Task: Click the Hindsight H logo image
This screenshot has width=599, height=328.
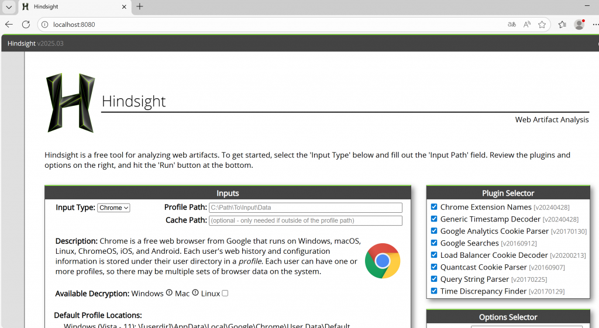Action: [x=70, y=102]
